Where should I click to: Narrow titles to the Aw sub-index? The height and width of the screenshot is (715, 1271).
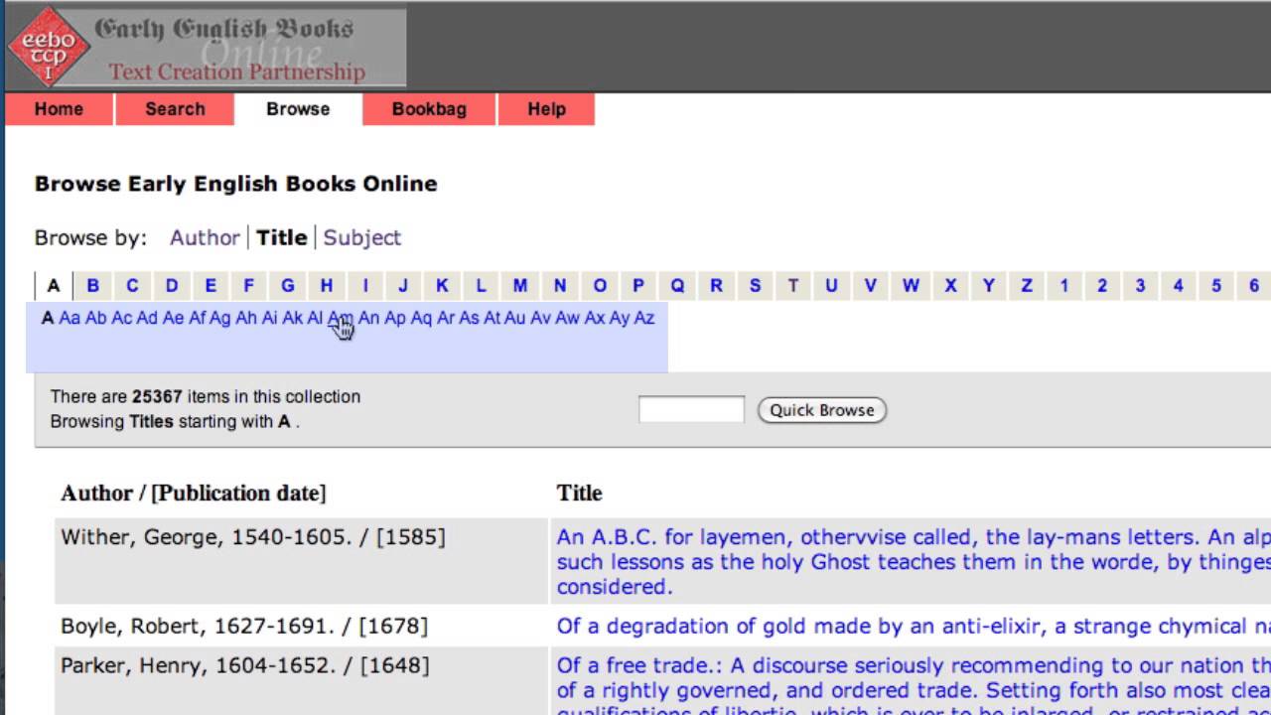click(x=567, y=318)
